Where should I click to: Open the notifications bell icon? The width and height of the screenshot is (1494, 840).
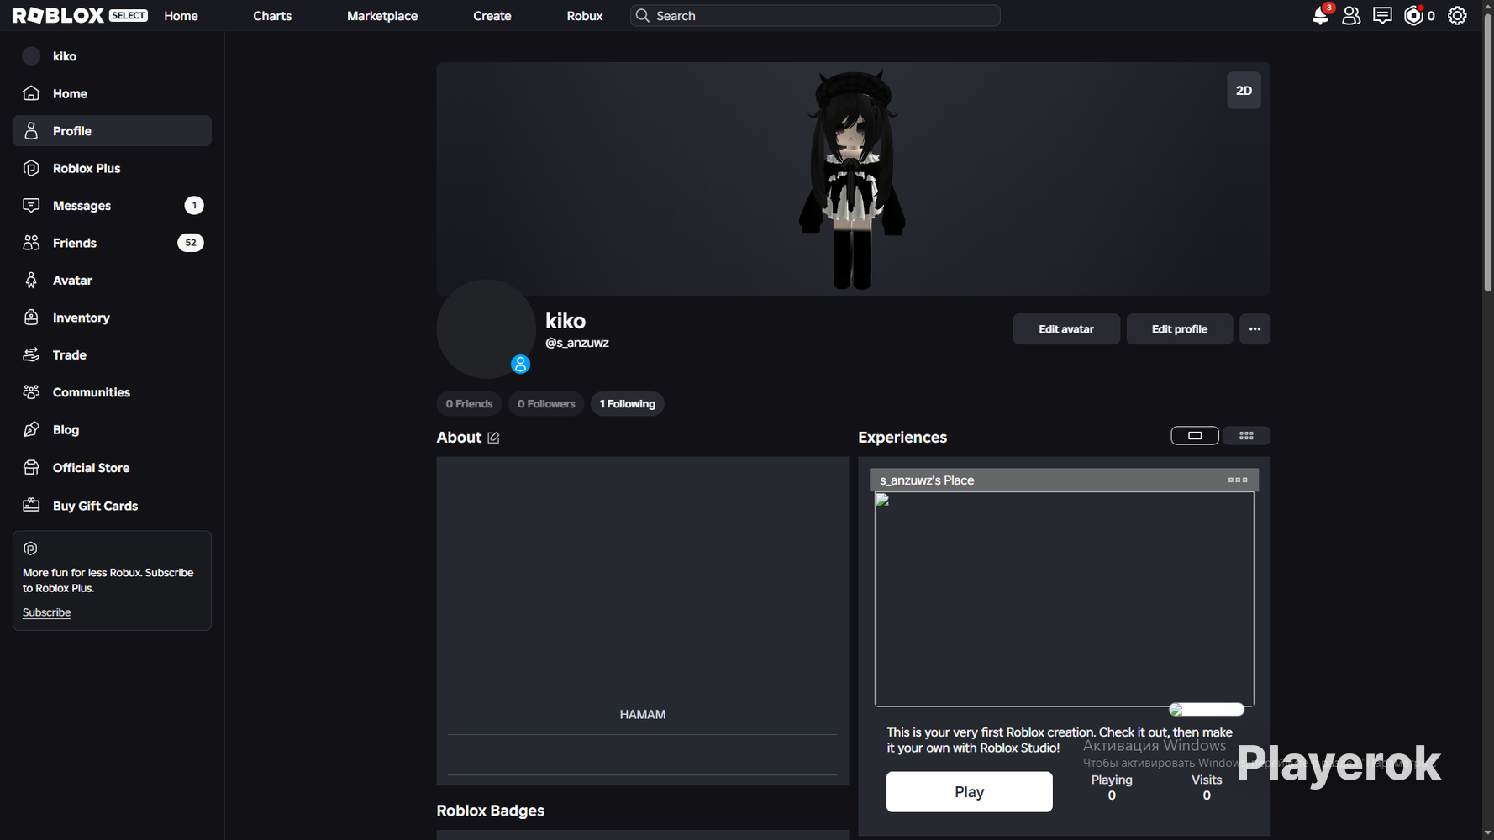point(1320,15)
